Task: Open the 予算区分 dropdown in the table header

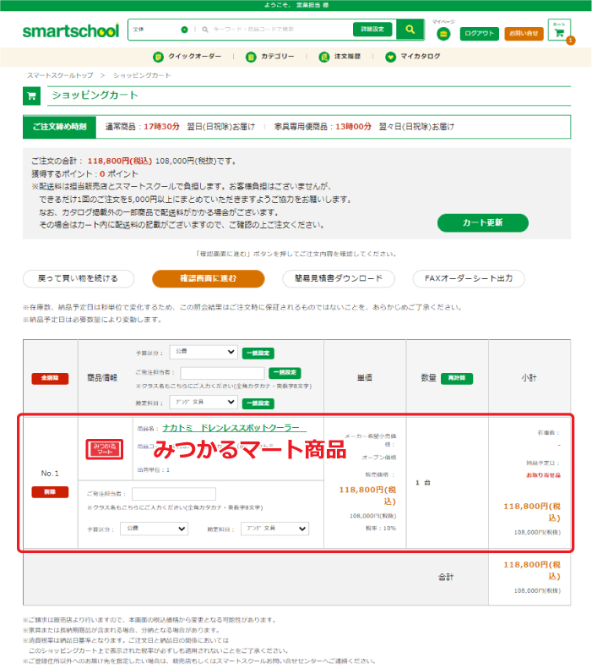Action: click(204, 352)
